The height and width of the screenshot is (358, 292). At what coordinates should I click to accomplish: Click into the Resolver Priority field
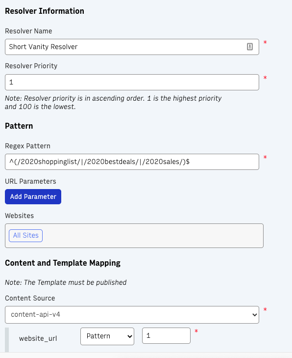point(132,82)
